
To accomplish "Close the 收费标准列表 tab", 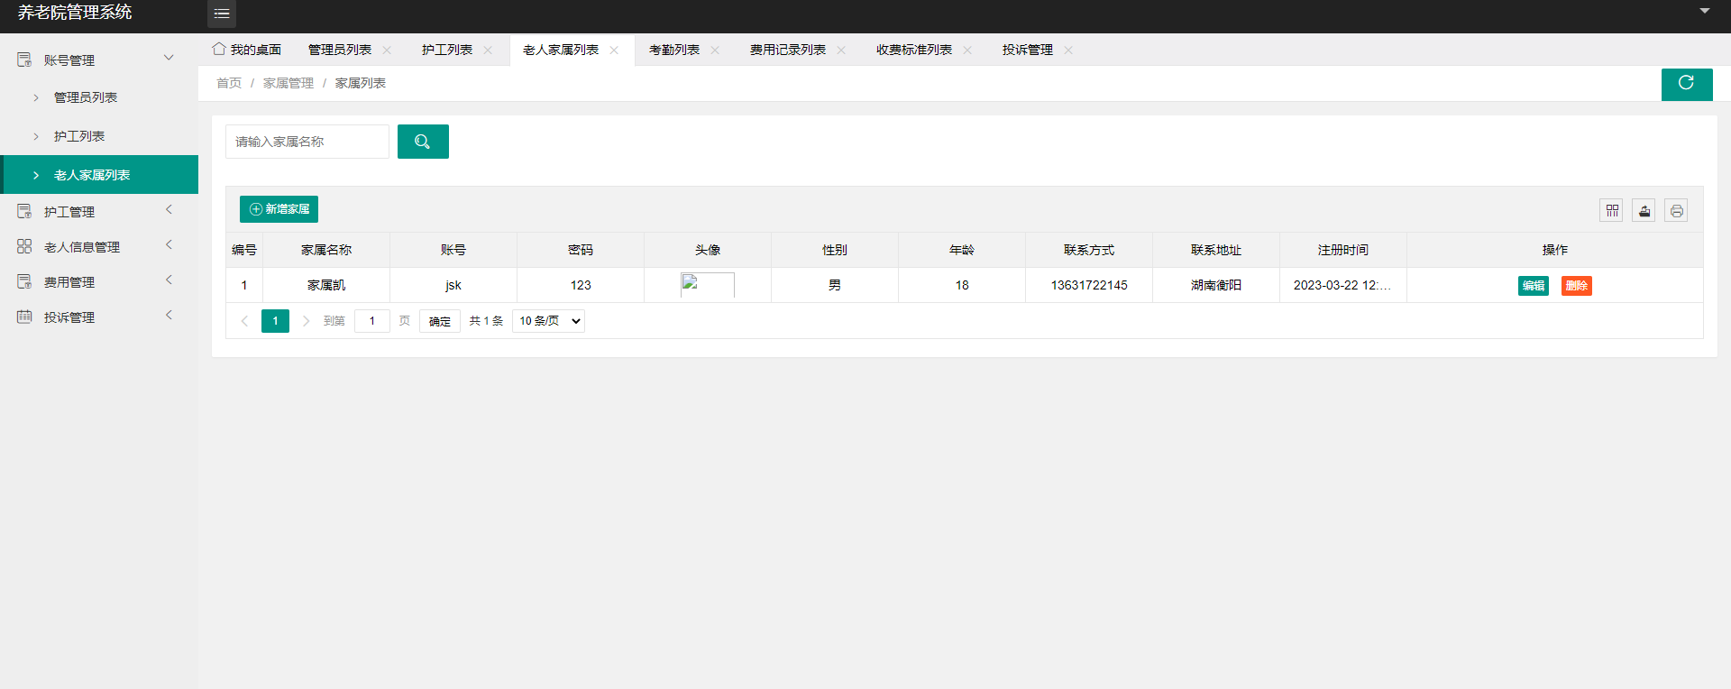I will click(x=967, y=51).
